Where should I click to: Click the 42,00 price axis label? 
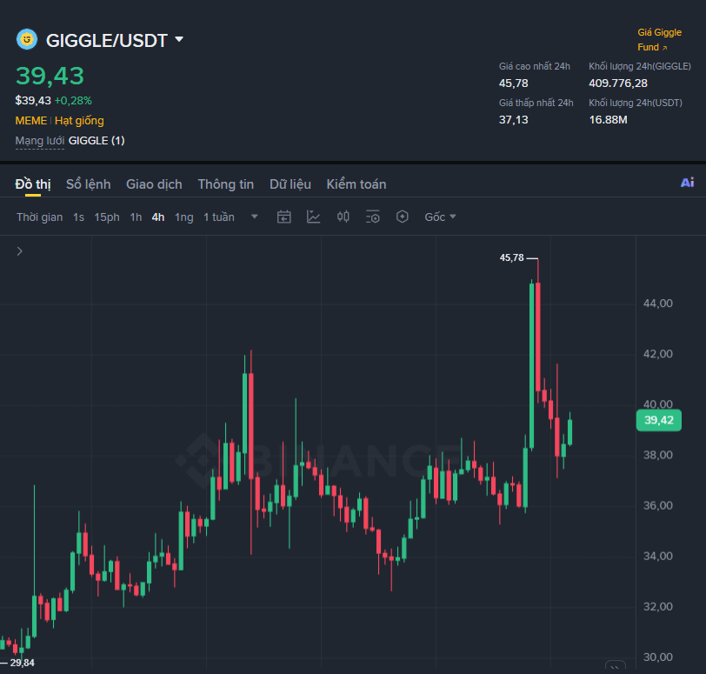(658, 354)
